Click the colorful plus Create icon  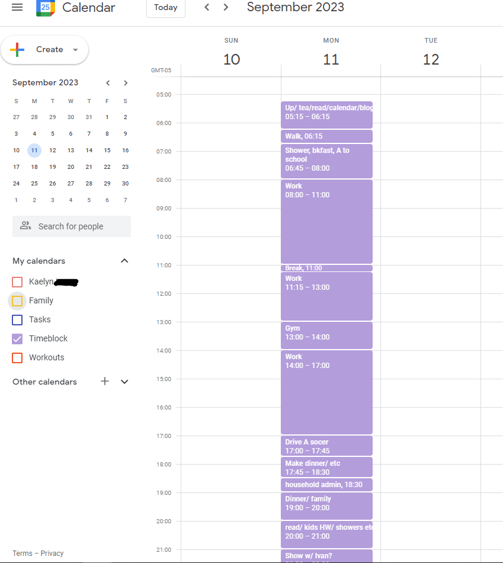(18, 50)
